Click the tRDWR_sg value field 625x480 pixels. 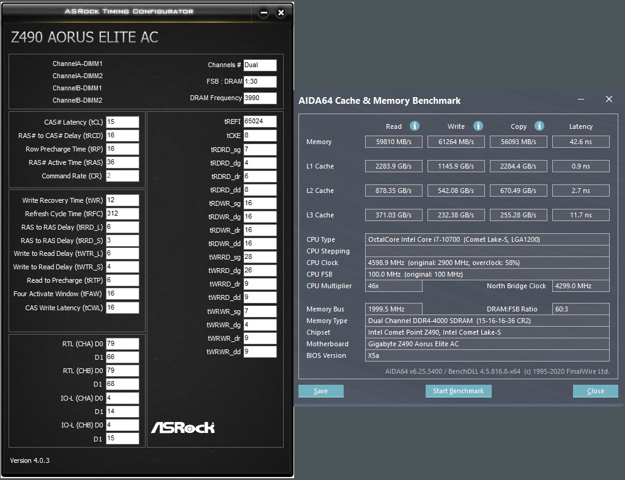pos(260,203)
